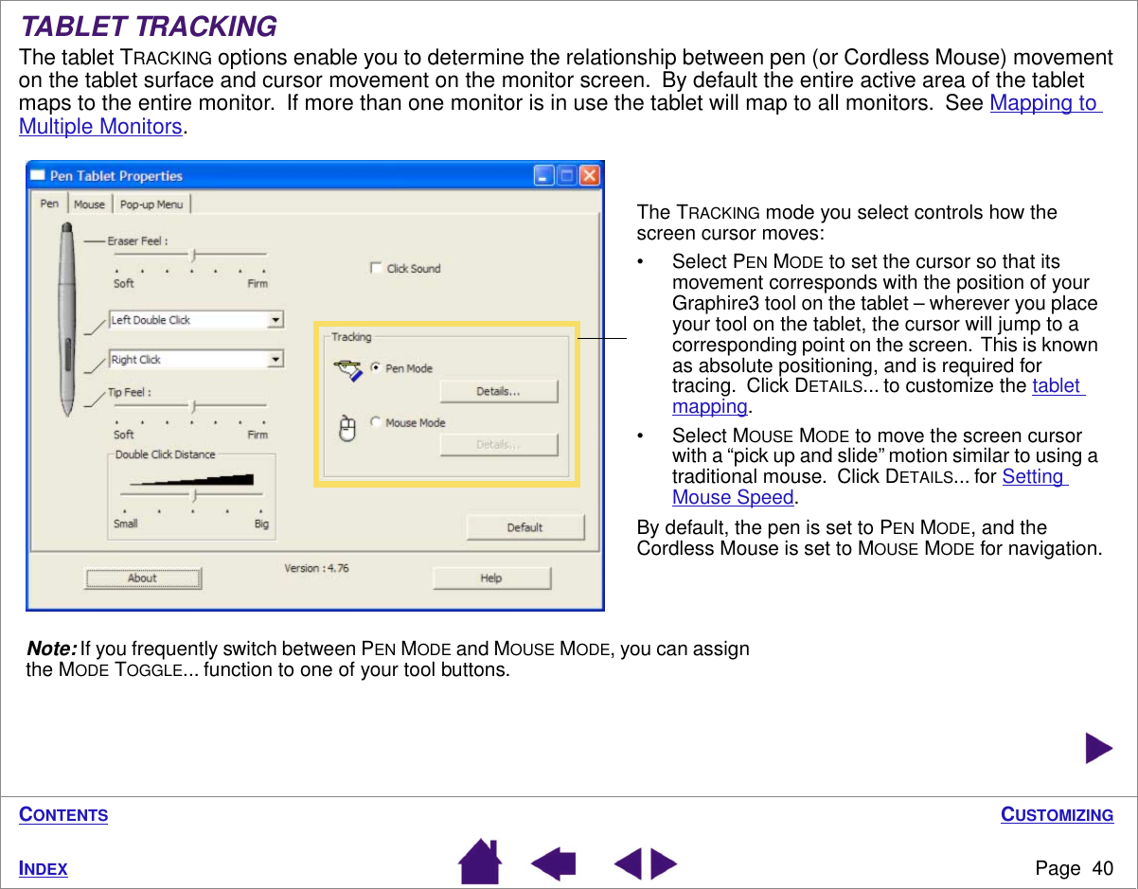
Task: Switch to the Mouse tab
Action: point(90,204)
